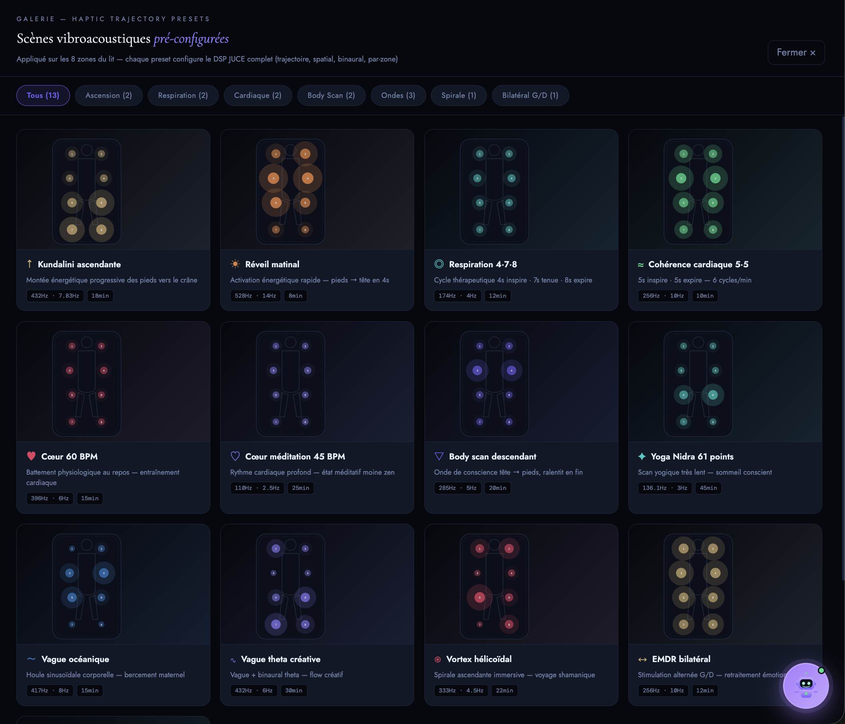The height and width of the screenshot is (724, 845).
Task: Click the star icon of Yoga Nidra 61 points
Action: pos(642,456)
